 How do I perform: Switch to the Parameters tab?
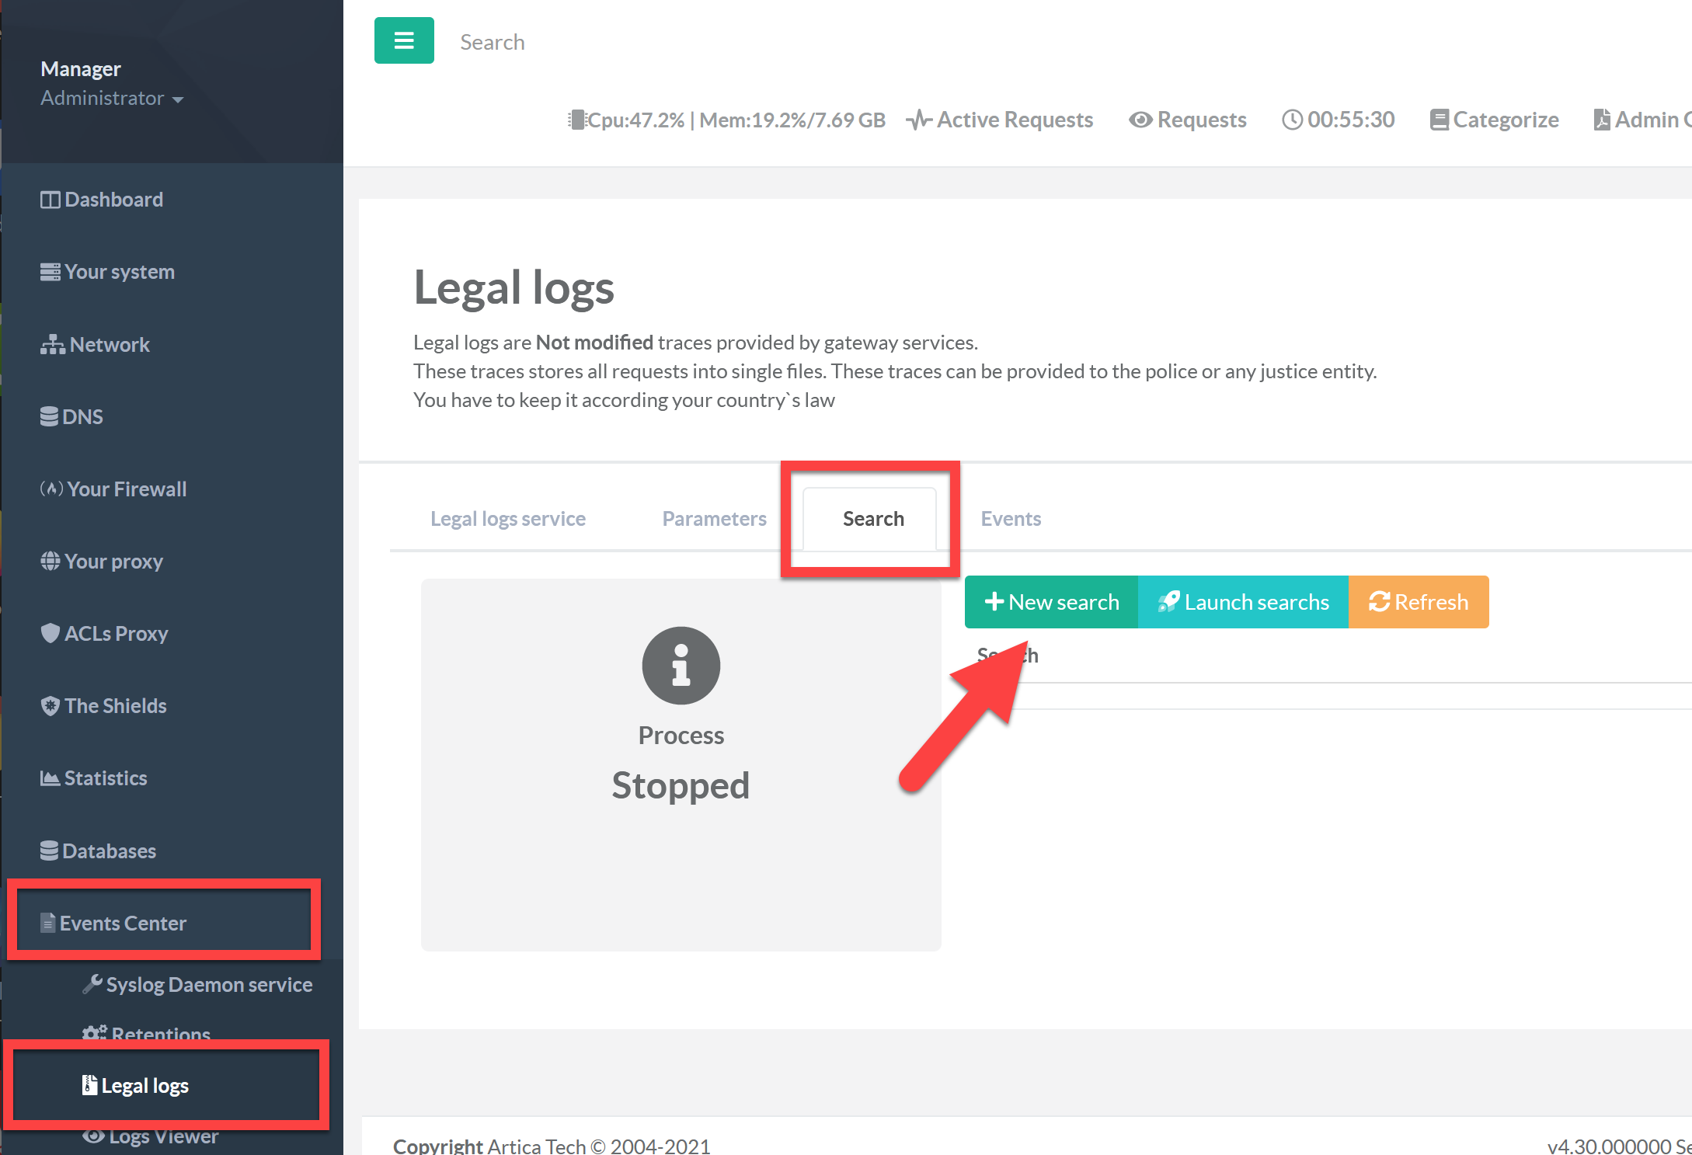click(714, 518)
